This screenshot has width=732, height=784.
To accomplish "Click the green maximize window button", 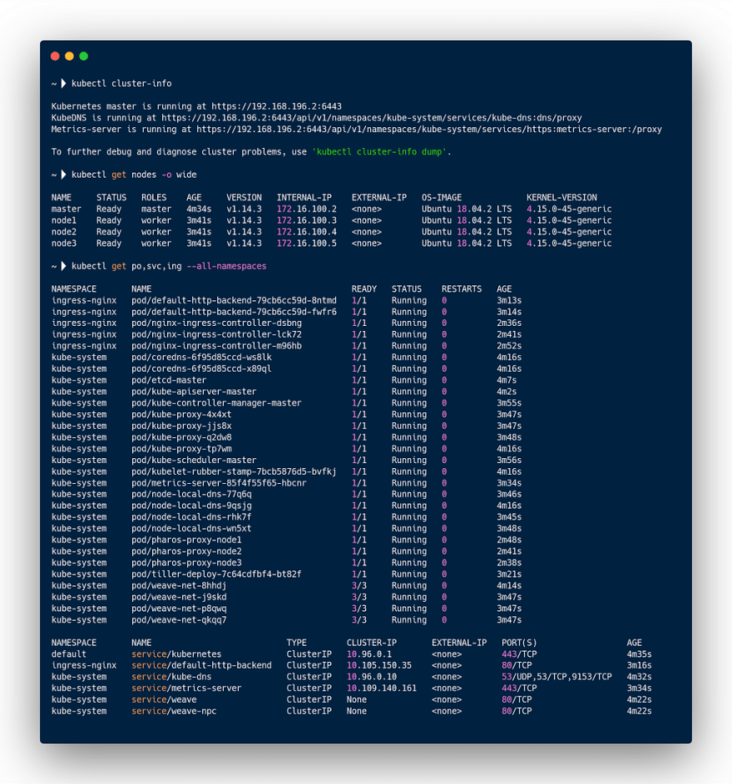I will pyautogui.click(x=83, y=56).
